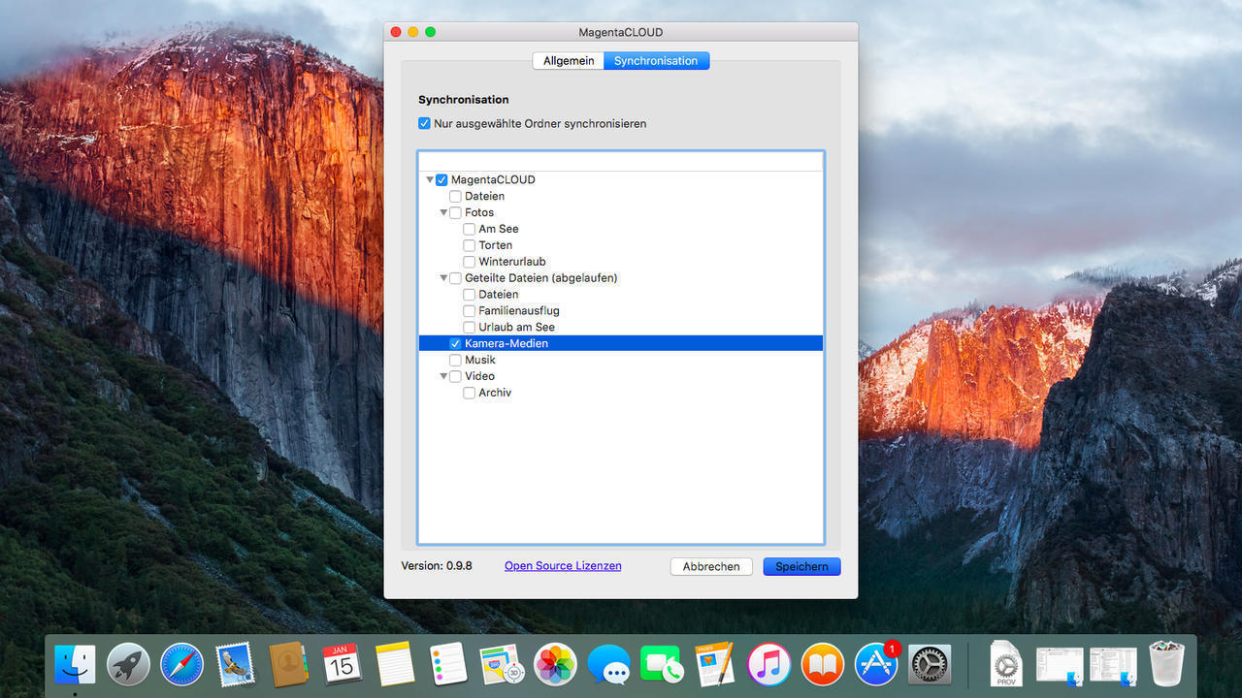Enable the Winterurlaub folder checkbox
The image size is (1242, 698).
(469, 262)
